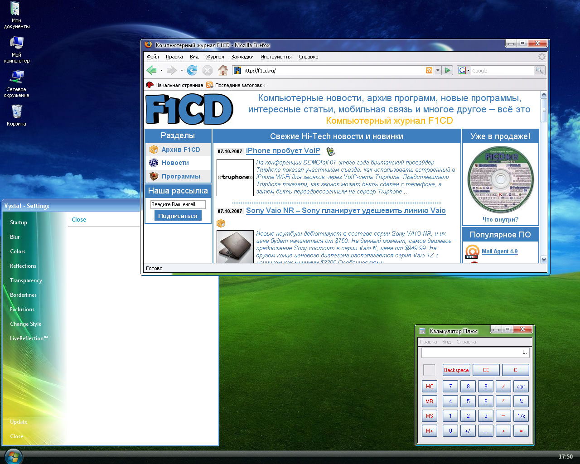Click the blue Close link in Vystal panel

pyautogui.click(x=79, y=220)
